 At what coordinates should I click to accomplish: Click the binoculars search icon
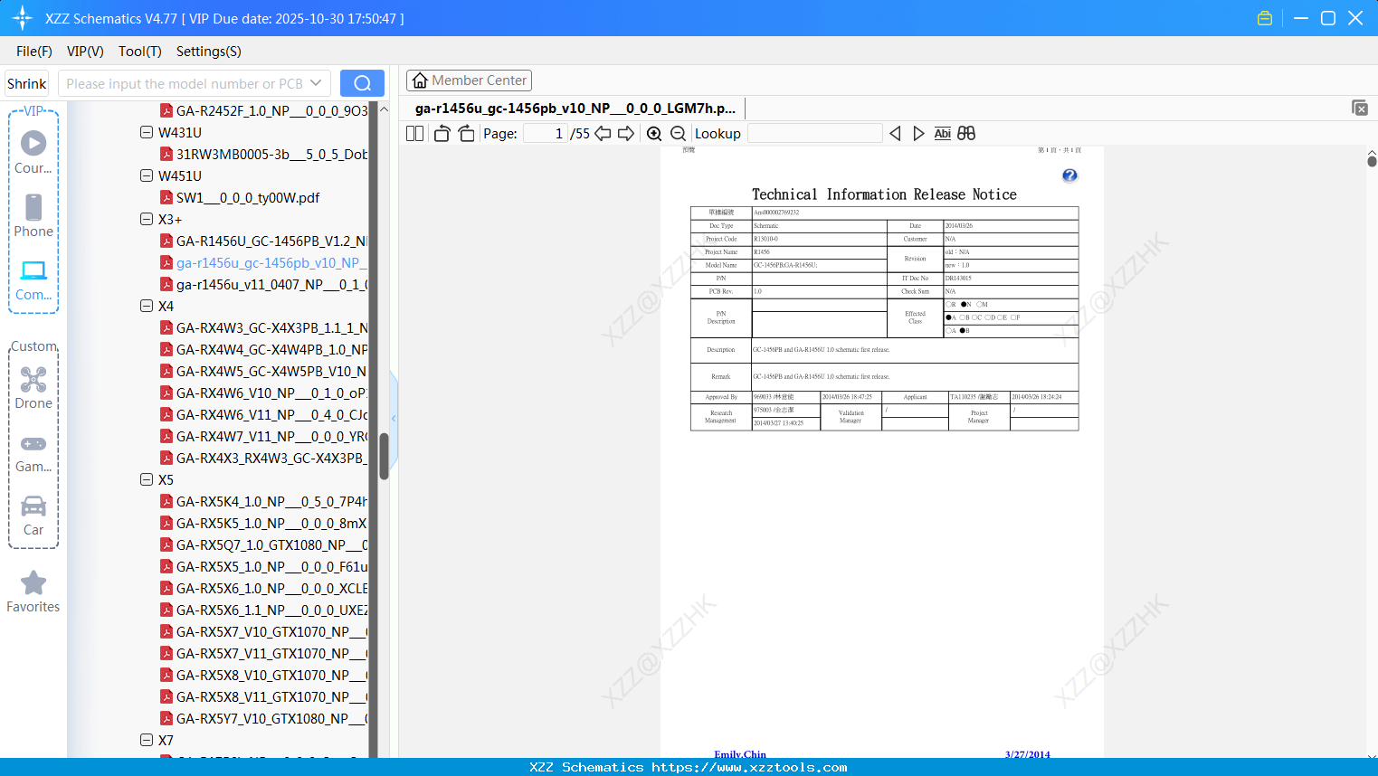click(966, 134)
